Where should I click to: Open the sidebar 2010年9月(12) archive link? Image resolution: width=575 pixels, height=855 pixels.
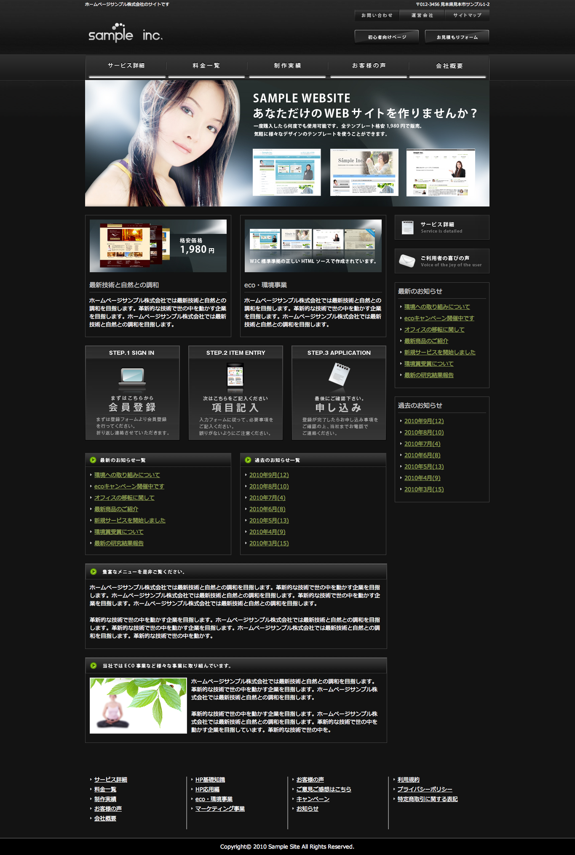click(x=424, y=421)
